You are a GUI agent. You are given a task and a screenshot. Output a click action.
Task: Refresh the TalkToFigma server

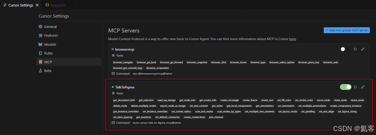click(355, 87)
